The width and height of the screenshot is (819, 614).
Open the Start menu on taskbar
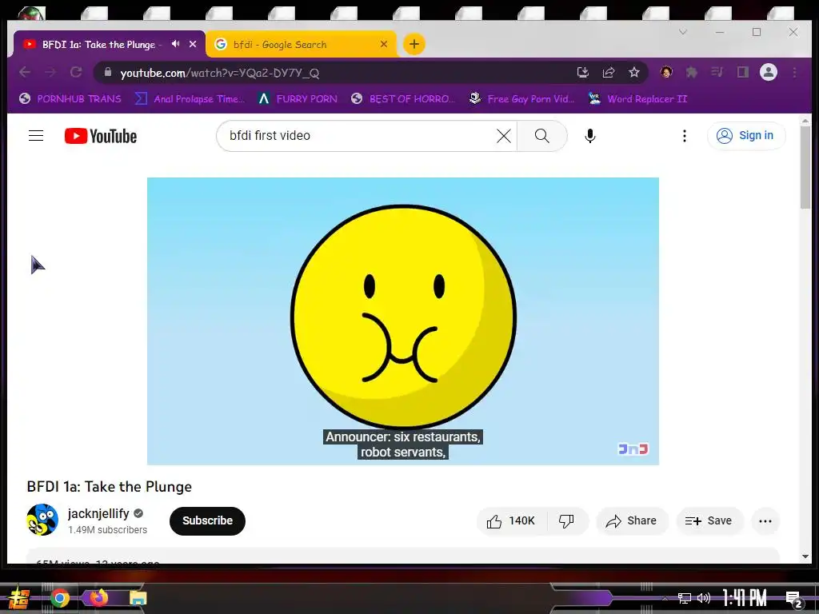point(19,598)
